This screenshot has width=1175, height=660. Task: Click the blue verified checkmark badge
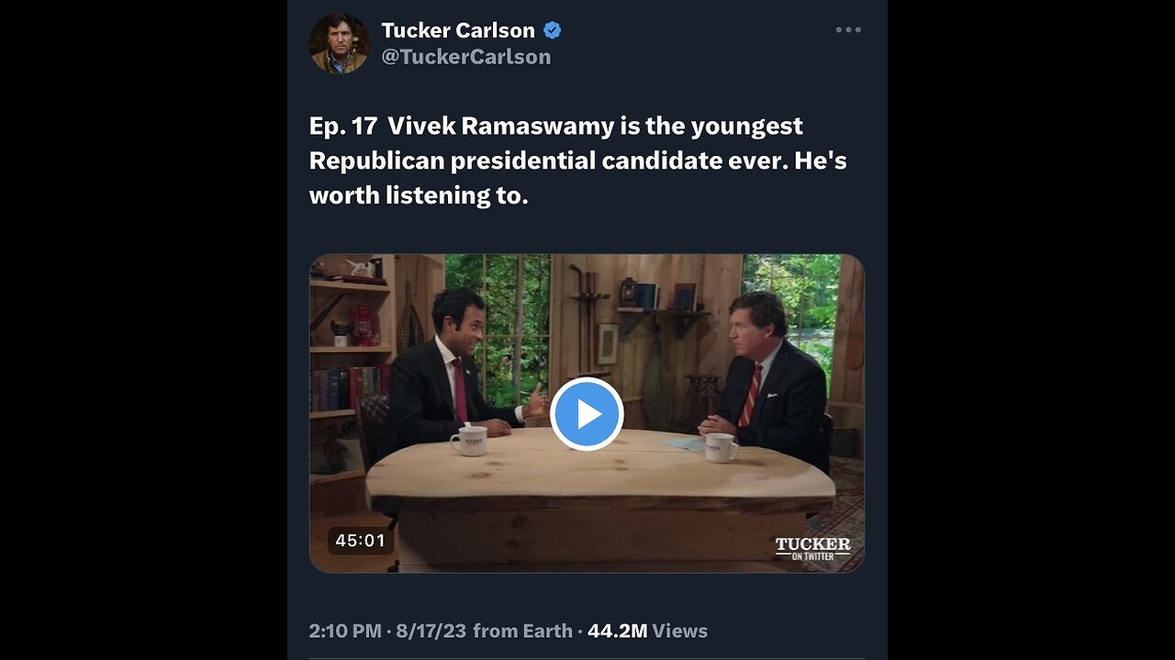tap(553, 30)
